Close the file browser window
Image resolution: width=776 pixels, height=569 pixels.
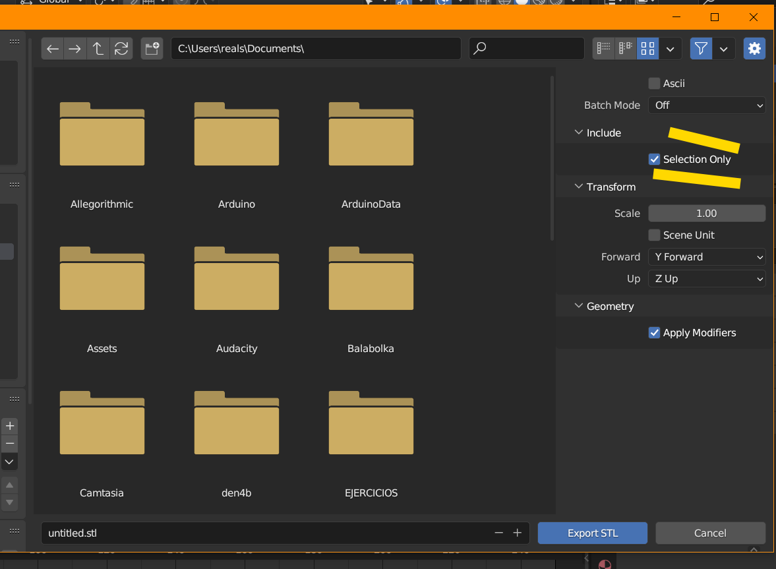[x=753, y=17]
